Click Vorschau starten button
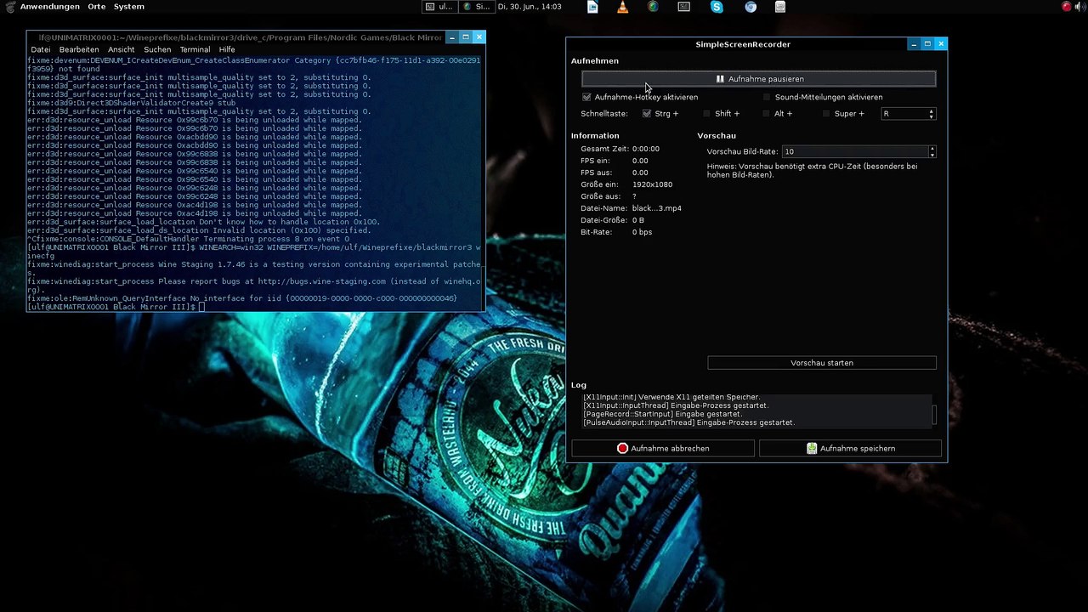The width and height of the screenshot is (1088, 612). (822, 363)
